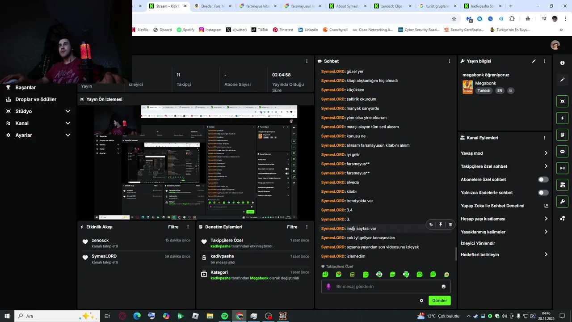Click the screen capture icon in the right sidebar
572x322 pixels.
(562, 102)
